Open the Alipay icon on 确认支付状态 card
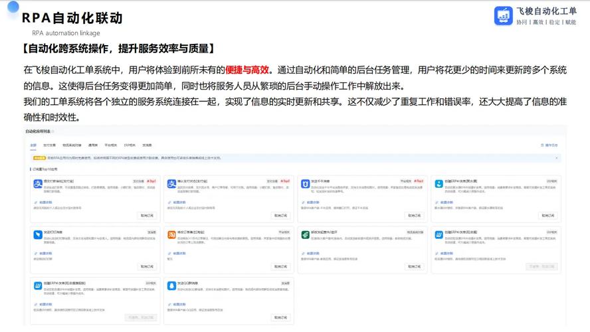The image size is (590, 332). point(171,184)
